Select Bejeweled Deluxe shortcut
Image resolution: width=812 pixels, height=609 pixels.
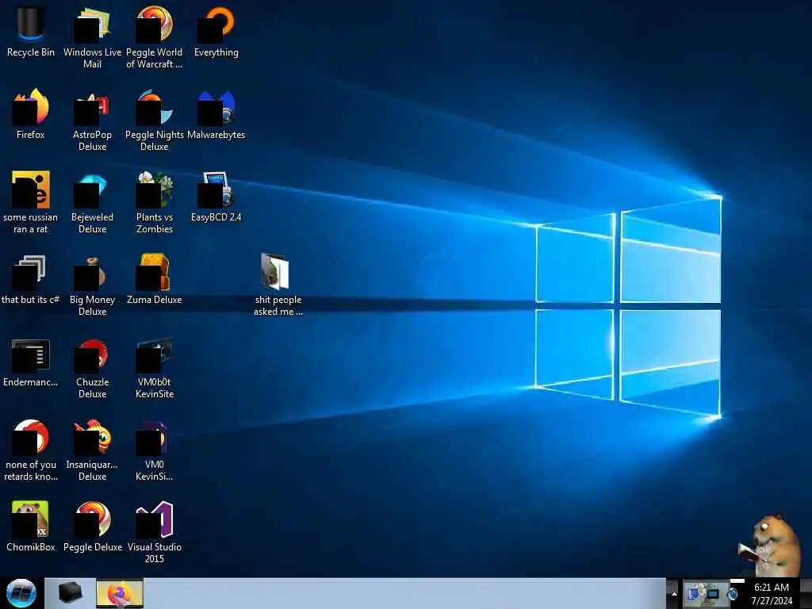[x=92, y=202]
